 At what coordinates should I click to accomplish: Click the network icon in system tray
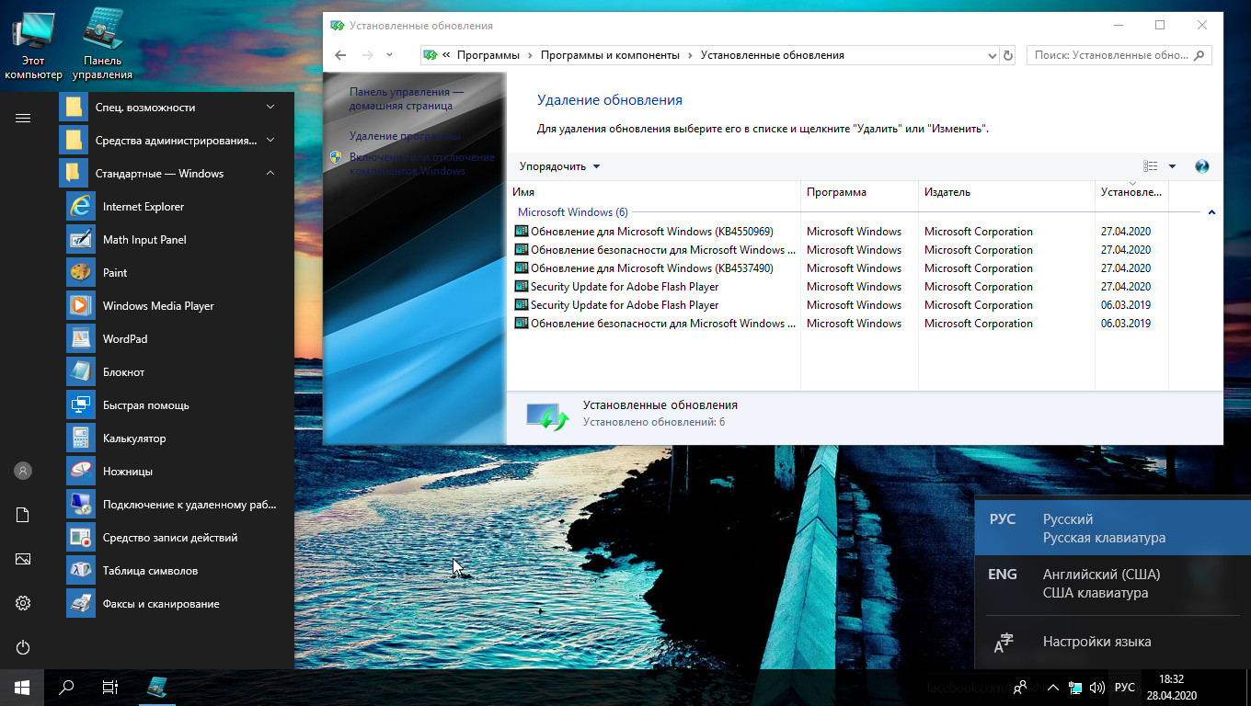tap(1074, 688)
